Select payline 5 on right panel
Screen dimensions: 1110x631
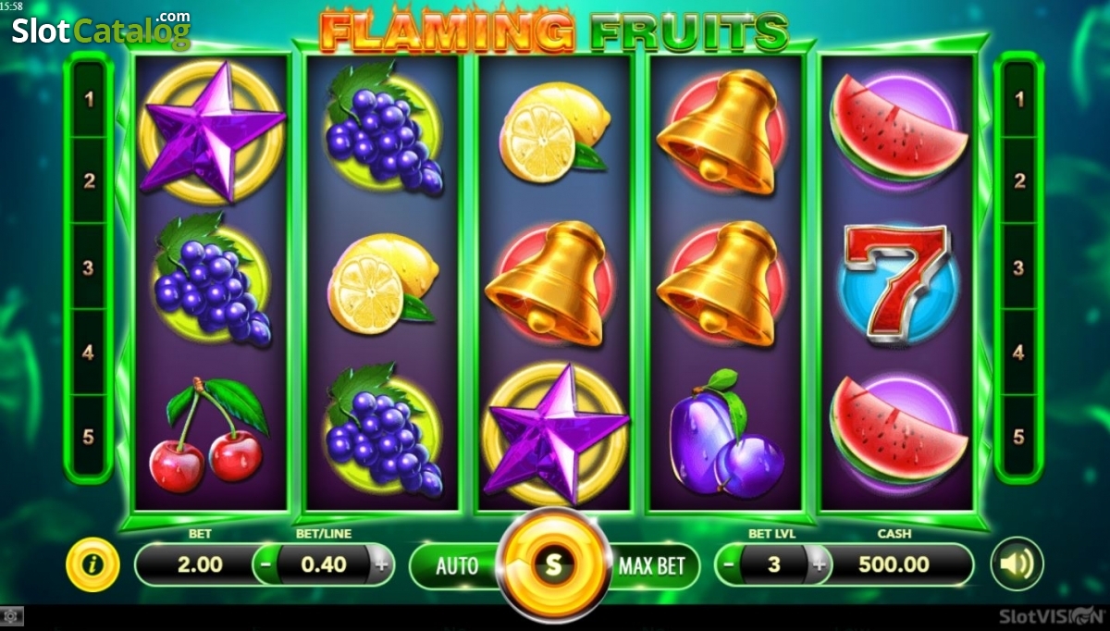click(x=1019, y=436)
